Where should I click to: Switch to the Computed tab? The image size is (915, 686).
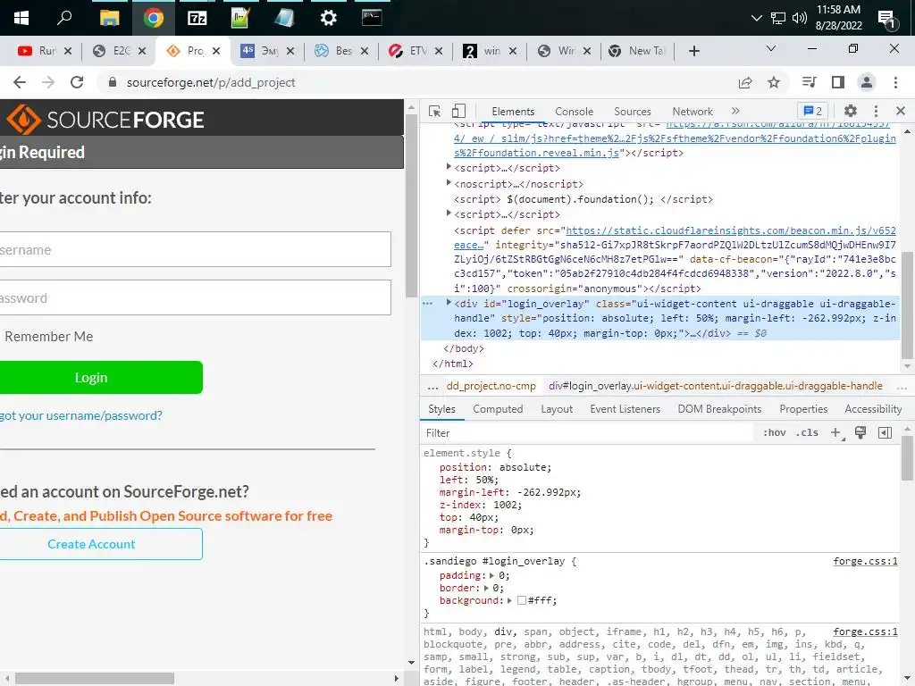pos(498,409)
